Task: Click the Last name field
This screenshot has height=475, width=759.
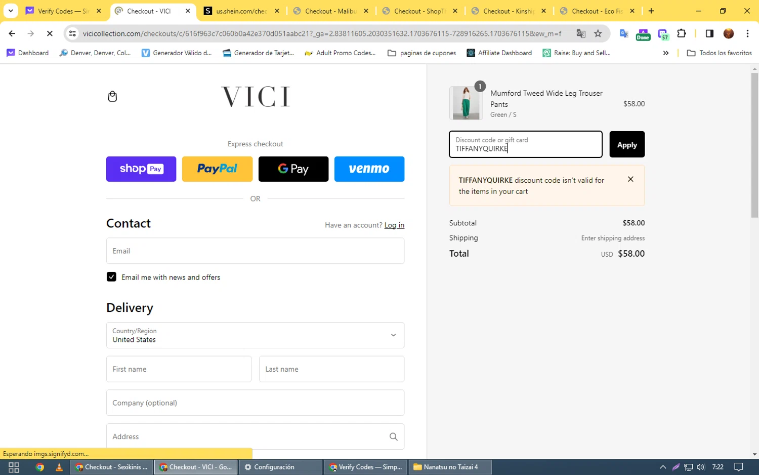Action: pyautogui.click(x=331, y=369)
